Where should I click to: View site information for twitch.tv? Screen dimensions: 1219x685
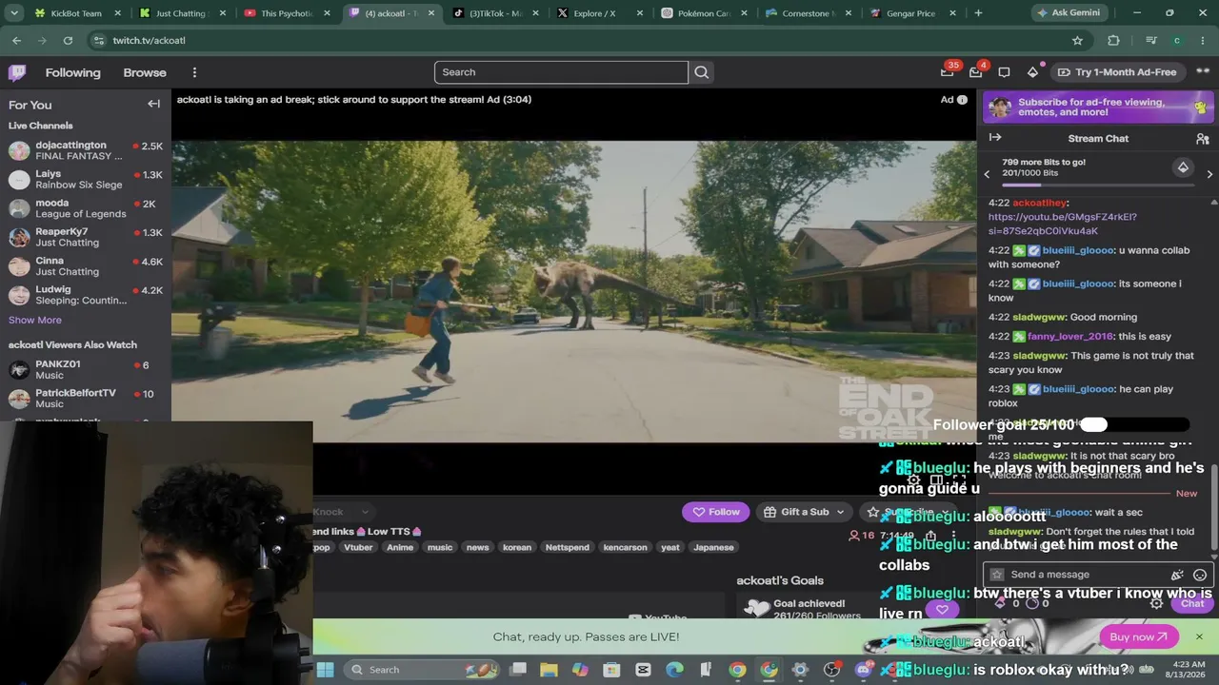point(99,41)
